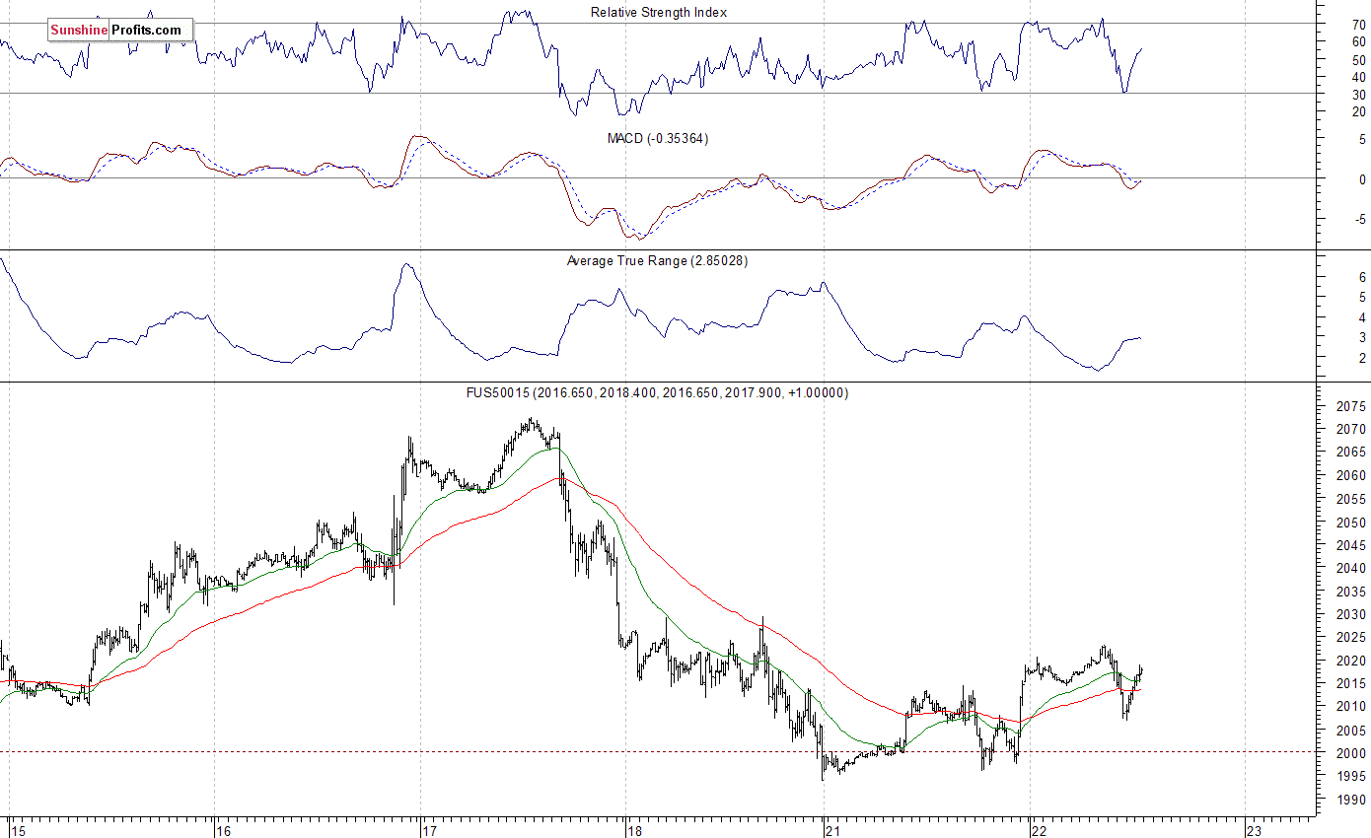Select the MACD (-0.35364) indicator title

[657, 138]
